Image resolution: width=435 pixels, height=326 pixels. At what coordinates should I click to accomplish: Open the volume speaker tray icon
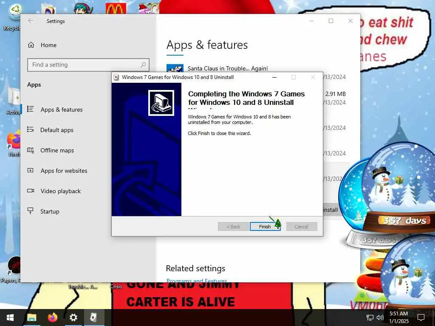pyautogui.click(x=380, y=318)
